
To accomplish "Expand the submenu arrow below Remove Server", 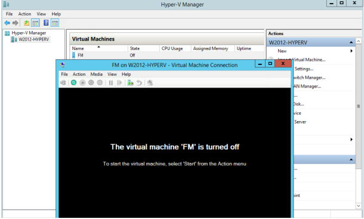I will [x=351, y=140].
